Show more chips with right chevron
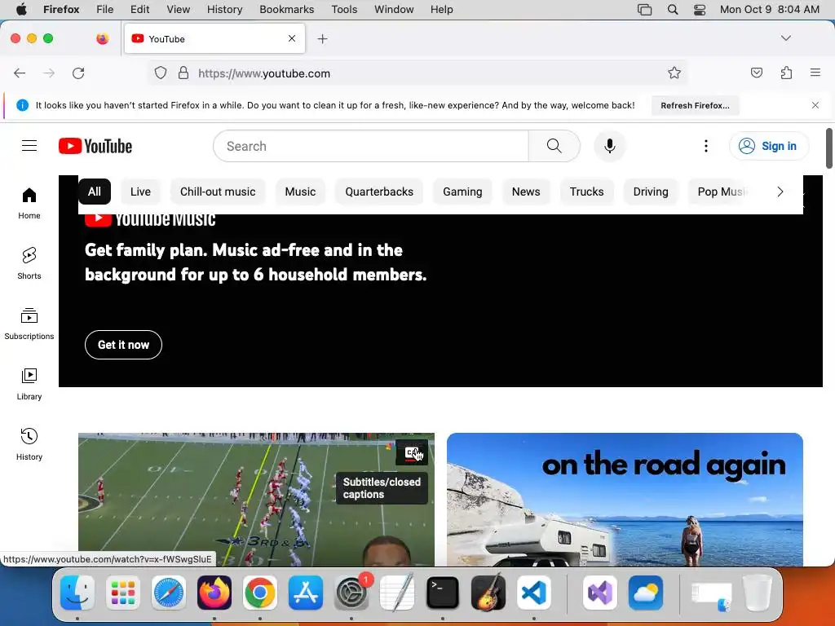Viewport: 835px width, 626px height. (780, 192)
